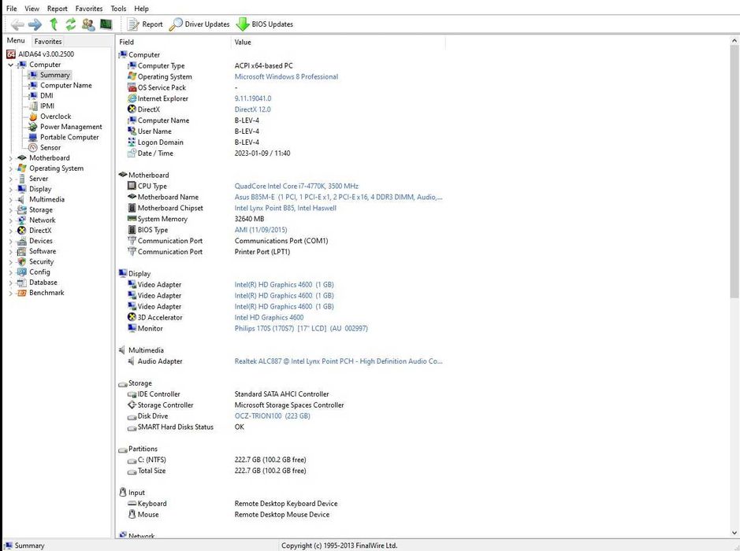
Task: Open the OCZ-TRION100 disk drive link
Action: [273, 416]
